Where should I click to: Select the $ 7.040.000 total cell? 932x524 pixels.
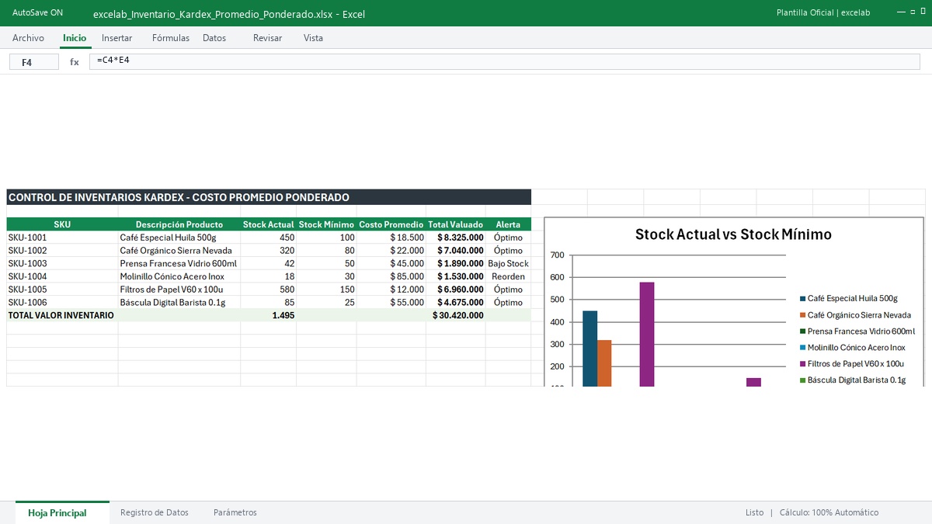point(456,251)
